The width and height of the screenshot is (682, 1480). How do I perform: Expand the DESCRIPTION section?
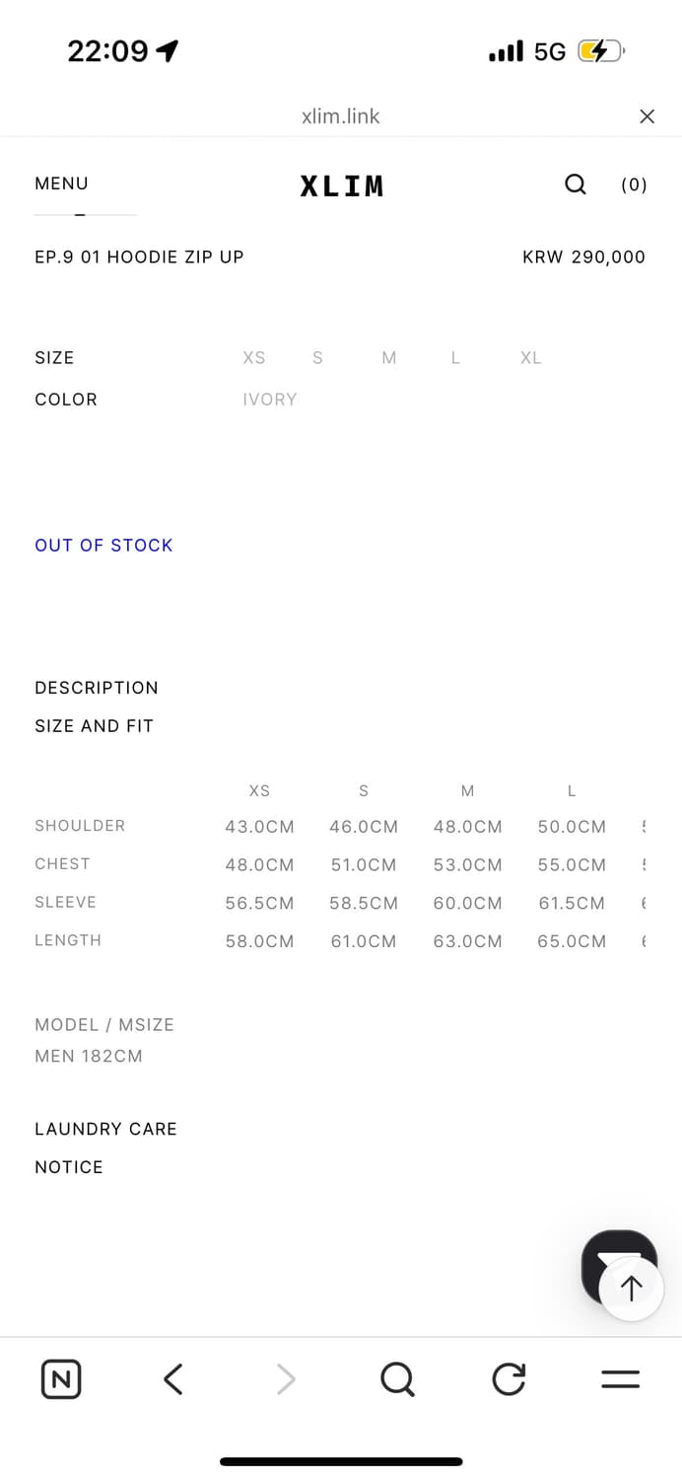97,688
